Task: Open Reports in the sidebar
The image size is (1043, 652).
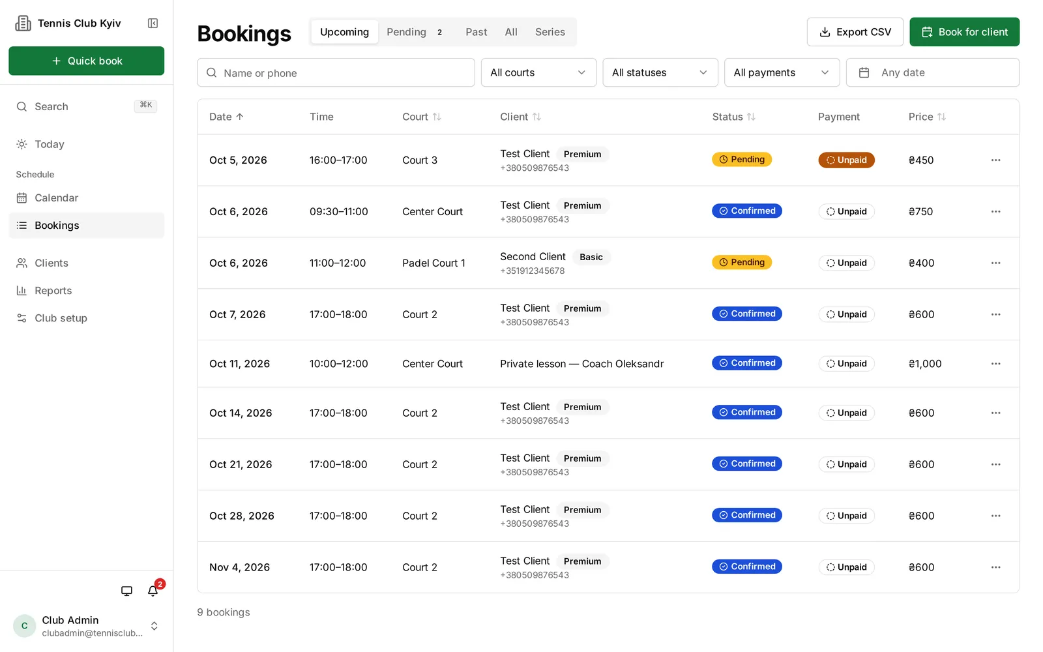Action: point(86,291)
